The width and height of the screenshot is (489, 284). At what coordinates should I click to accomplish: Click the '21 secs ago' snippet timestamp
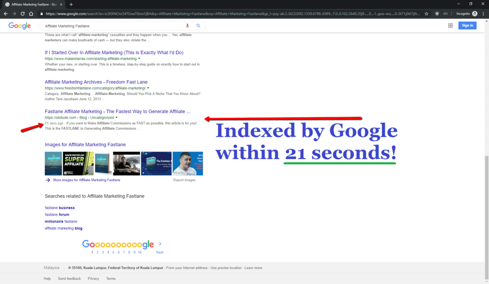tap(54, 123)
